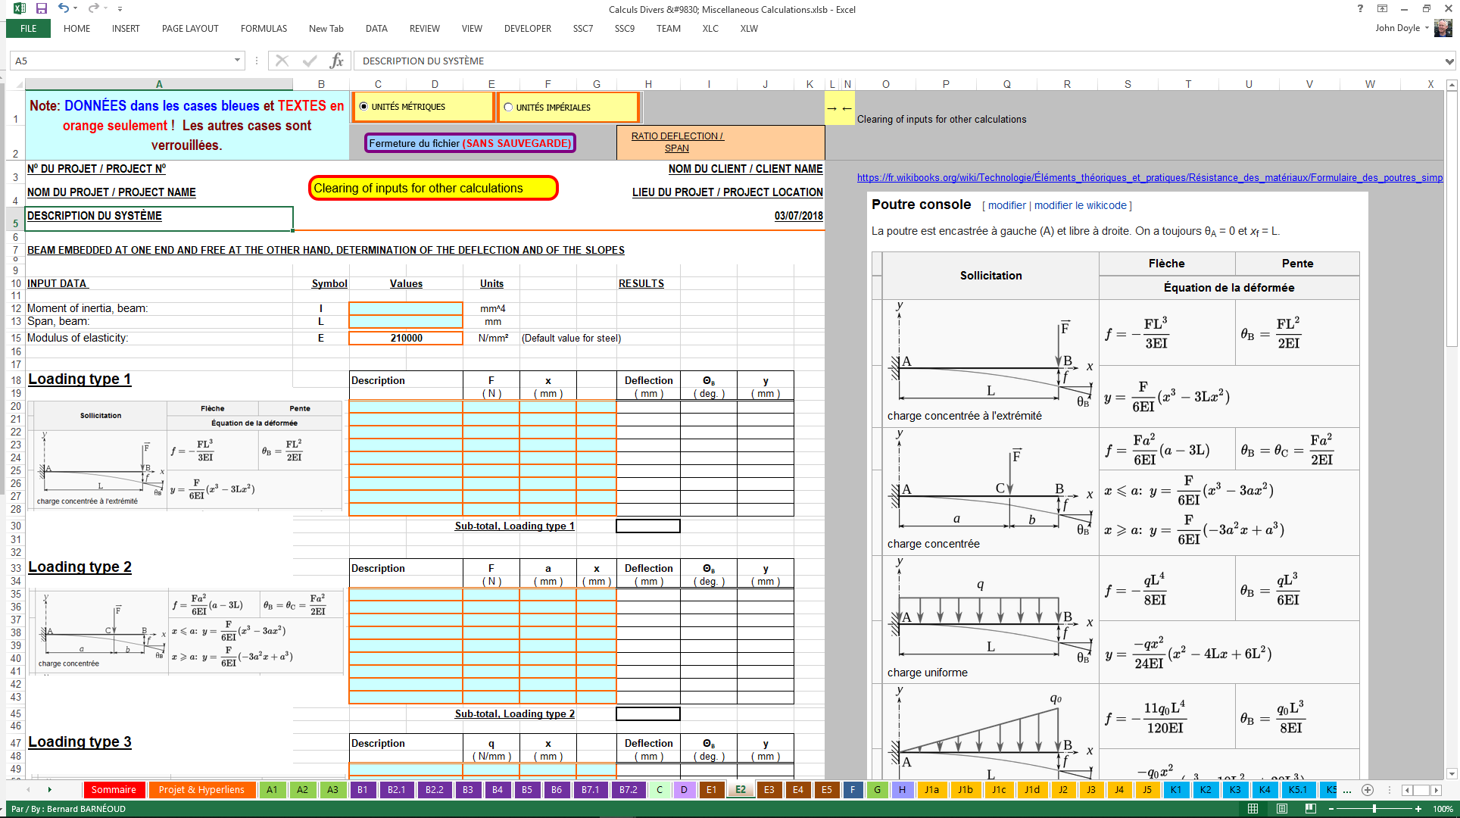The width and height of the screenshot is (1460, 818).
Task: Open the FORMULAS ribbon tab
Action: coord(264,29)
